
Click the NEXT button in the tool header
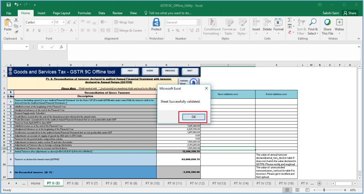190,71
